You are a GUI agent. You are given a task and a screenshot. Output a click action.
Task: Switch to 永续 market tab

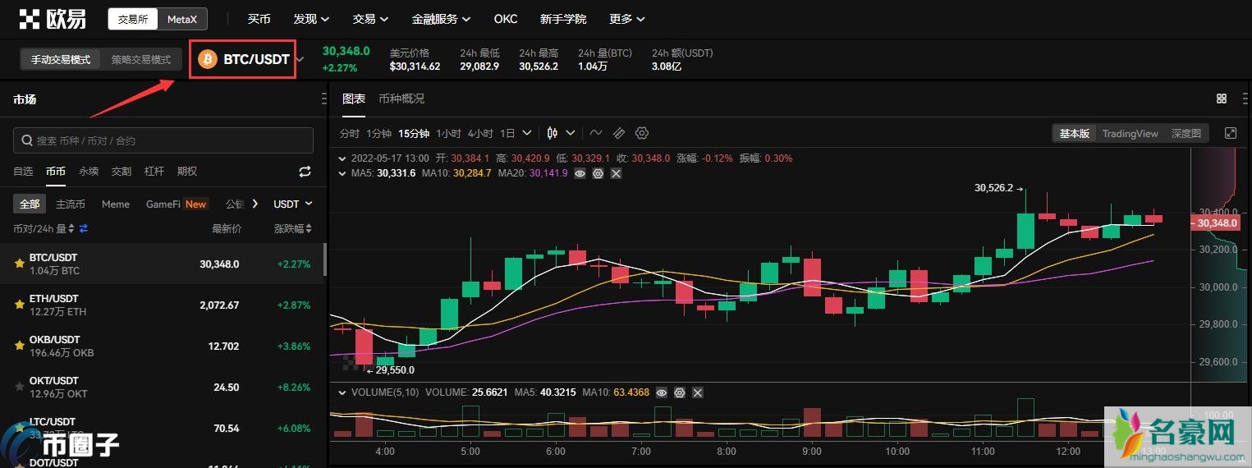[89, 172]
